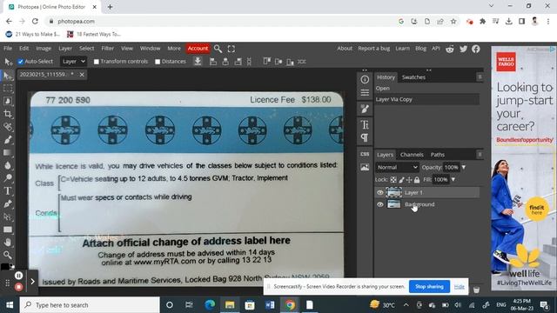The image size is (557, 313).
Task: Select the Move tool in toolbox
Action: tap(8, 76)
